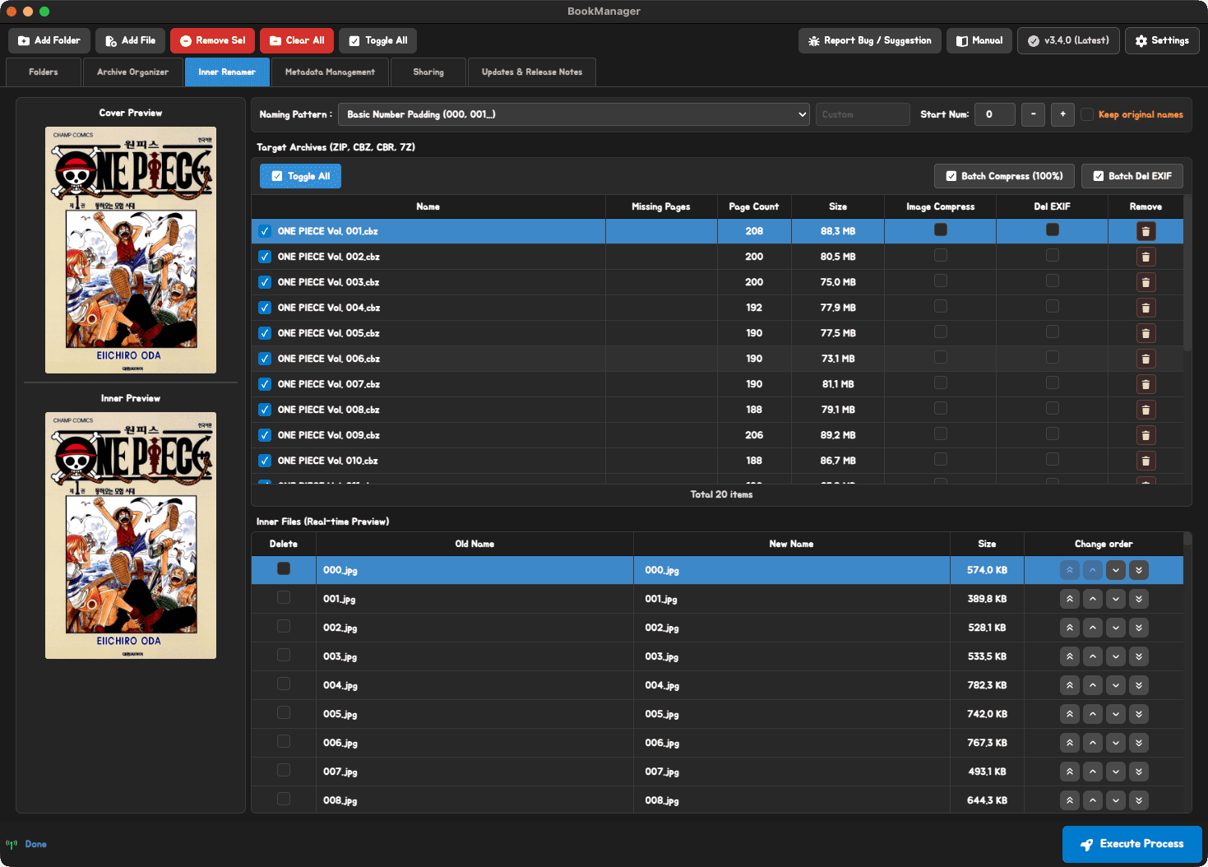This screenshot has width=1208, height=867.
Task: Send 002.jpg to the bottom of the order
Action: [1139, 628]
